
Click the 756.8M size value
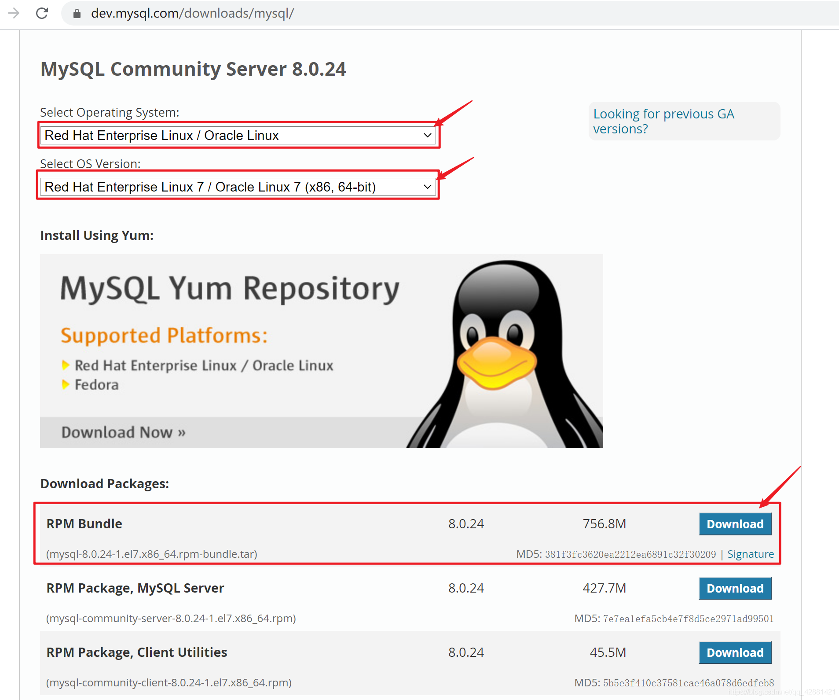pyautogui.click(x=605, y=523)
